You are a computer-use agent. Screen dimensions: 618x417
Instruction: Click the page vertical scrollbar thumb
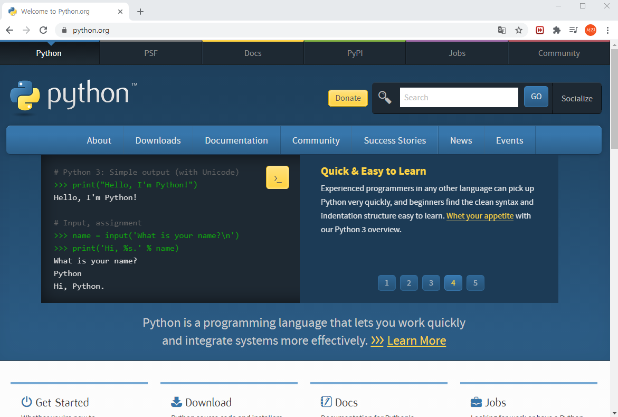614,99
